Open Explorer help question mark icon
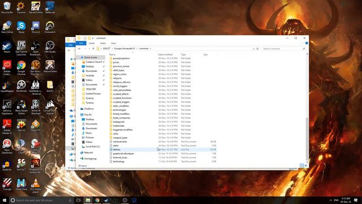The height and width of the screenshot is (204, 362). 307,43
